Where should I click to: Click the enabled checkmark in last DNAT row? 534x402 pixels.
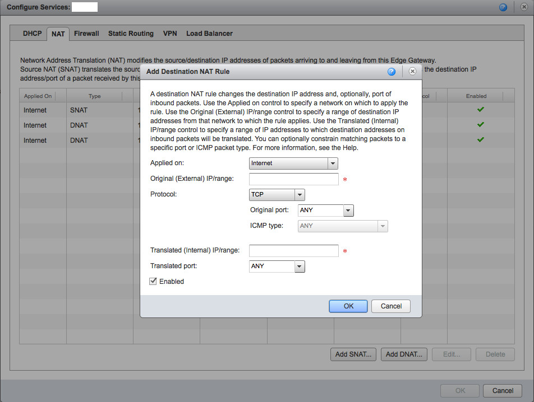pyautogui.click(x=480, y=140)
